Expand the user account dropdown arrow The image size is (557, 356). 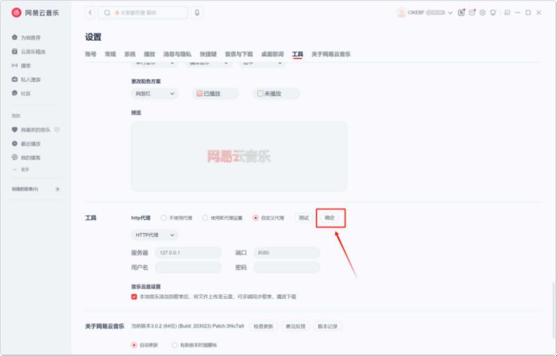(450, 13)
